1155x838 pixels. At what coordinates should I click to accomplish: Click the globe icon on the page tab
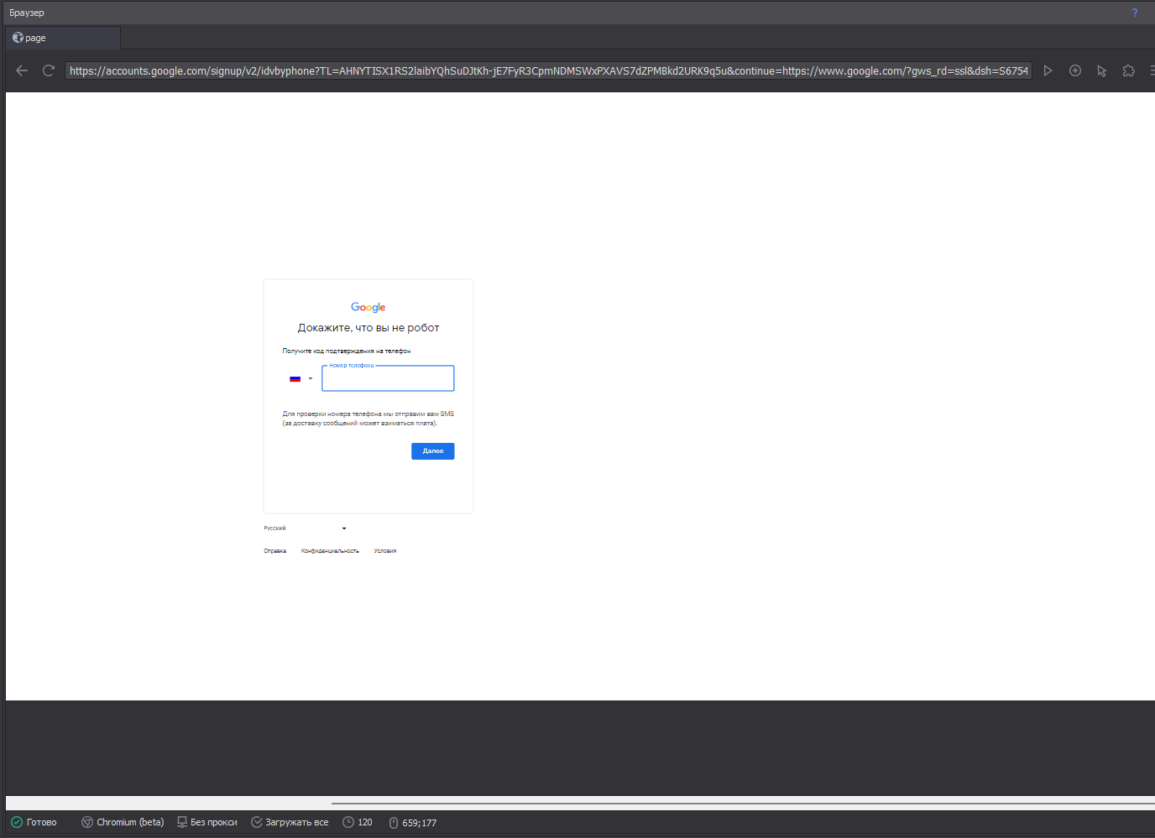click(18, 38)
